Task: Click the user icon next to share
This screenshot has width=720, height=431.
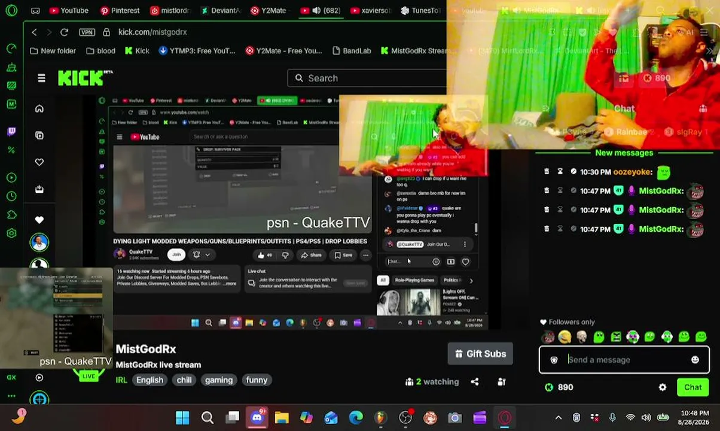Action: (502, 381)
